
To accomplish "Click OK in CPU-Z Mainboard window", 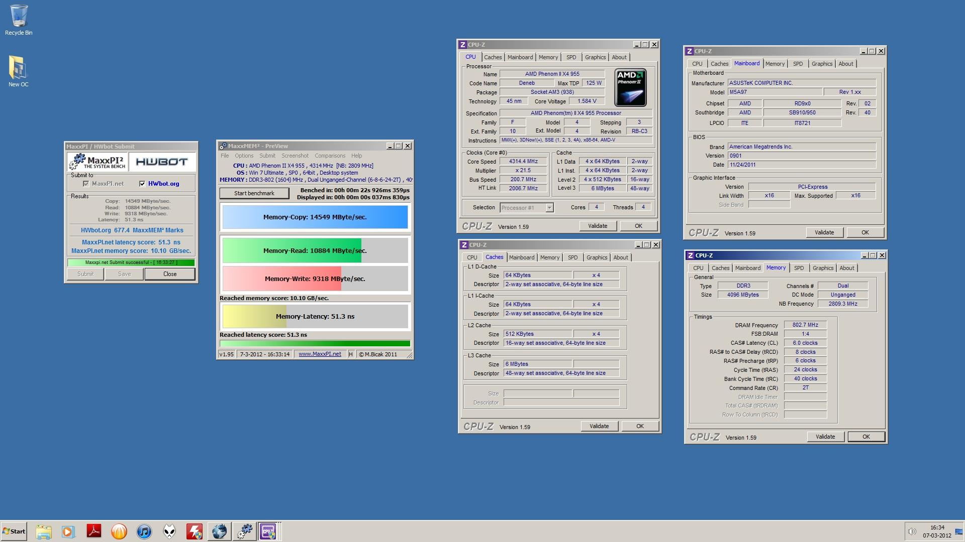I will click(x=865, y=233).
